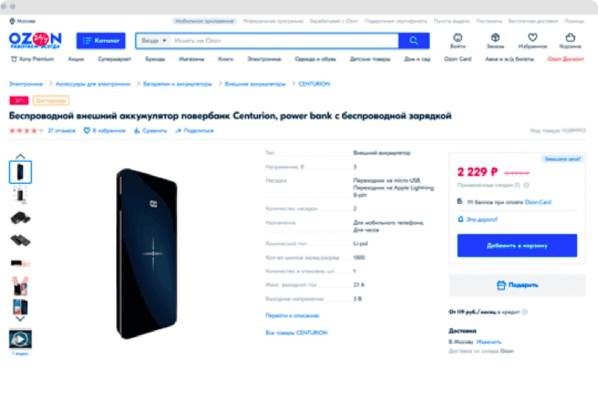Click the Поделиться share icon
The height and width of the screenshot is (396, 598).
click(178, 131)
